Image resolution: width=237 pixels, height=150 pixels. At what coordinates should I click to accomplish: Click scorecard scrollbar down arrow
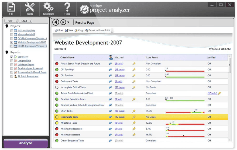click(229, 140)
